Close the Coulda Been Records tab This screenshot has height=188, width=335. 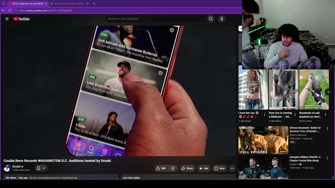click(x=46, y=4)
